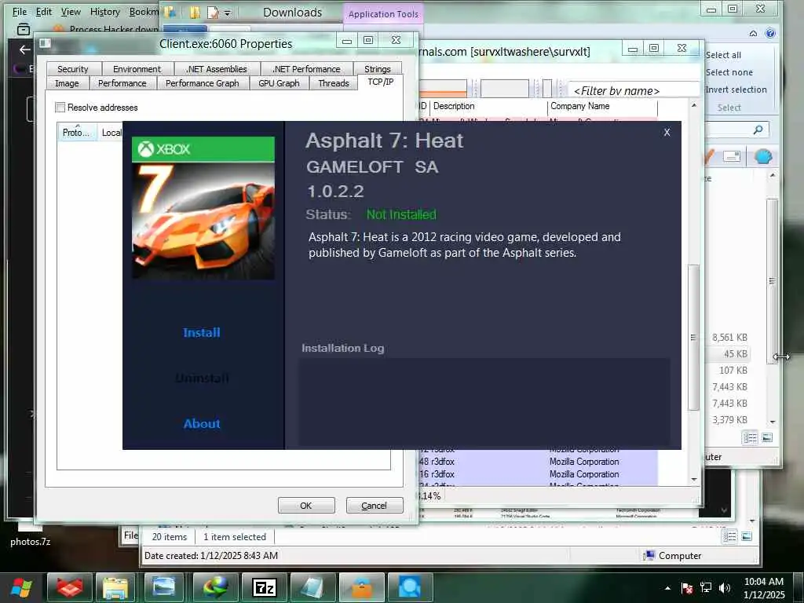Viewport: 804px width, 603px height.
Task: Click the search magnifier in Downloads window
Action: coord(758,130)
